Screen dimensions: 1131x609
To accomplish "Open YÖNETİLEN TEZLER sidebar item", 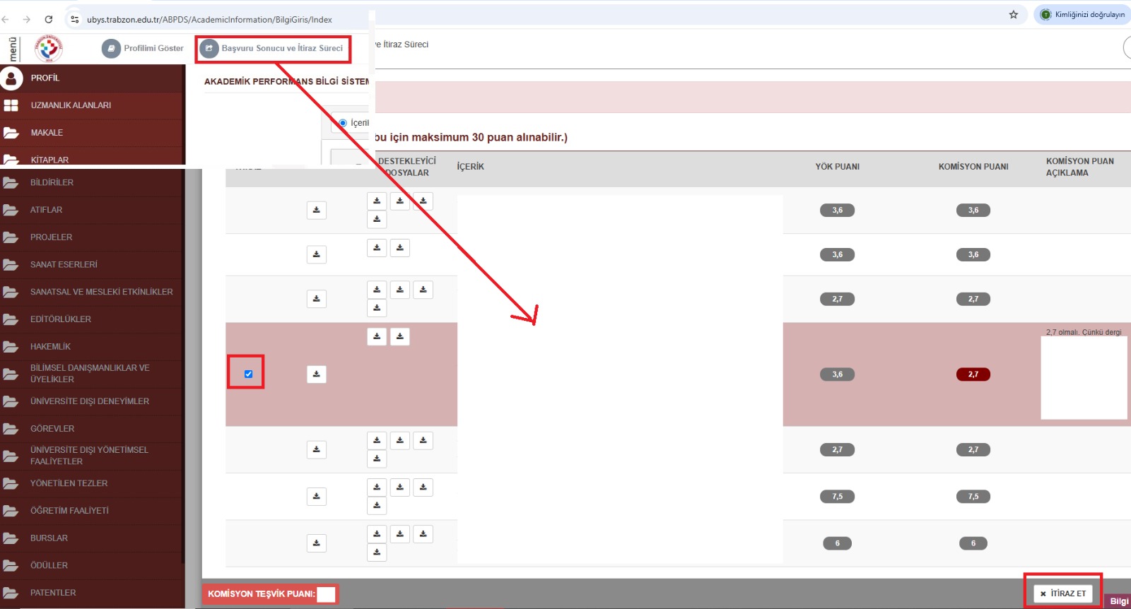I will click(92, 483).
